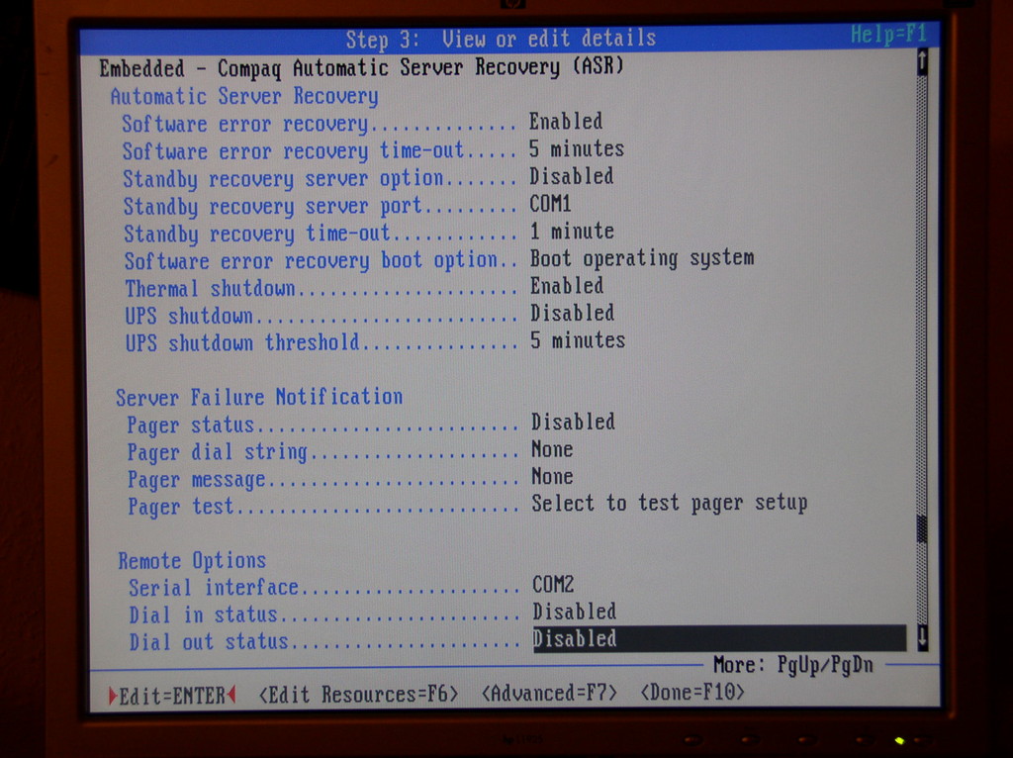This screenshot has width=1013, height=758.
Task: Toggle Thermal shutdown Enabled value
Action: click(x=566, y=286)
